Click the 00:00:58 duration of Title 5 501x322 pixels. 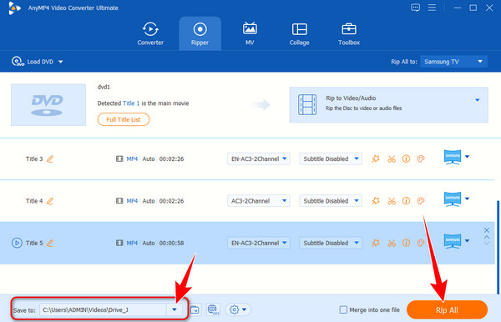171,243
